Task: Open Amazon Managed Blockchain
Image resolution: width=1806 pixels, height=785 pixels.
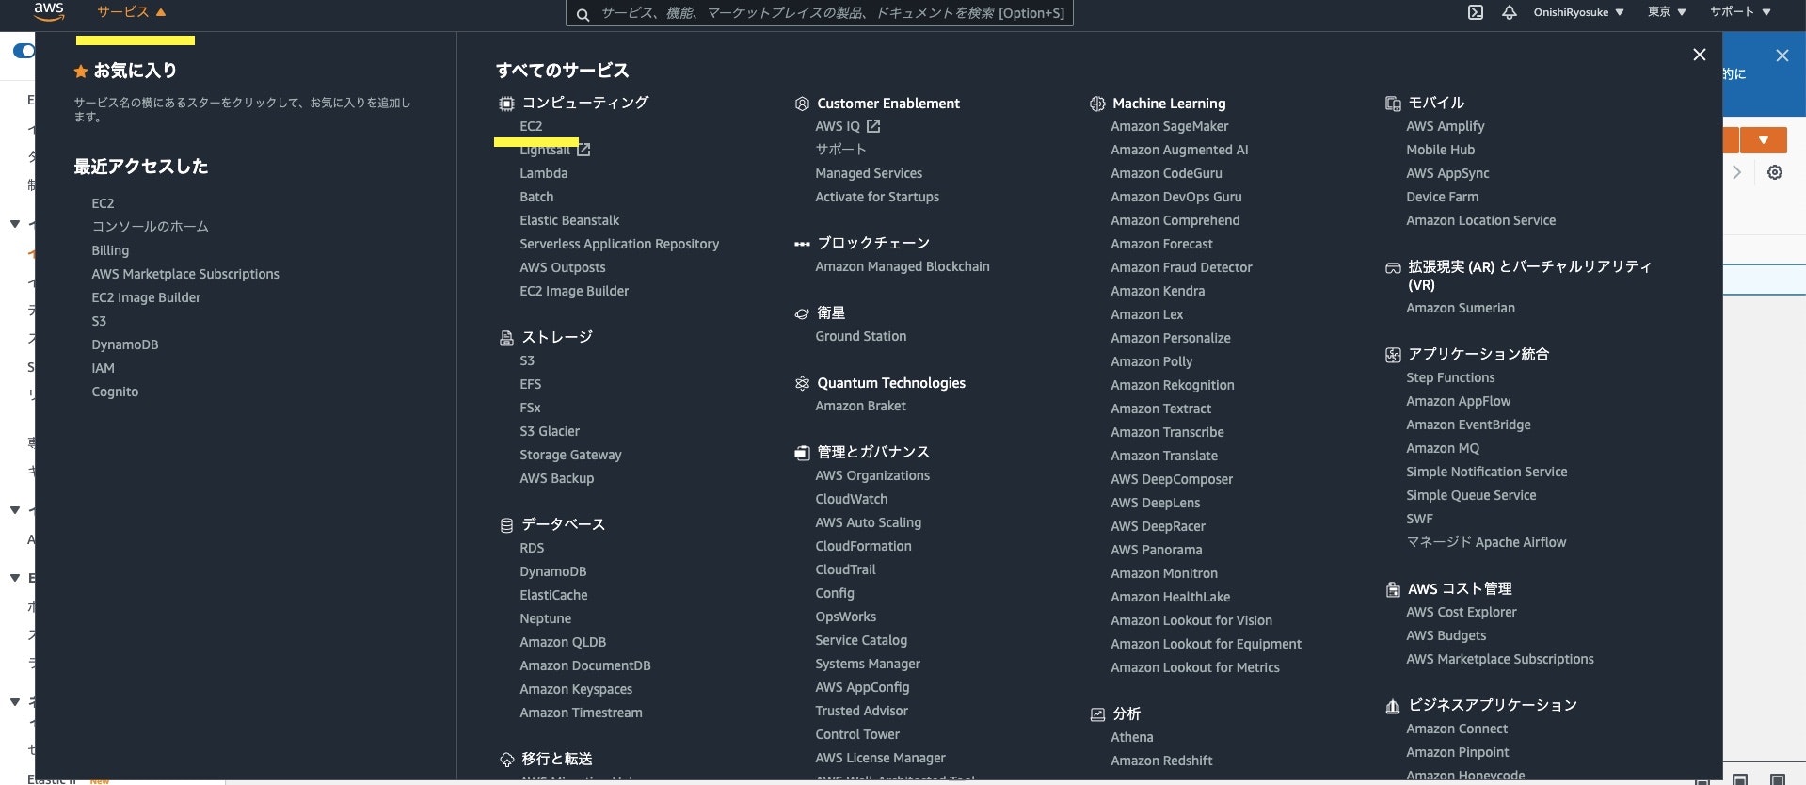Action: (903, 266)
